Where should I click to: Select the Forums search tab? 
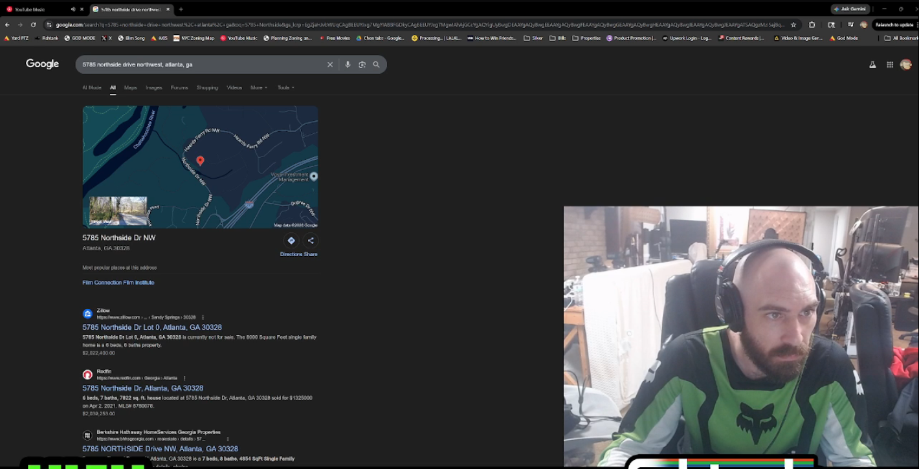(x=179, y=87)
